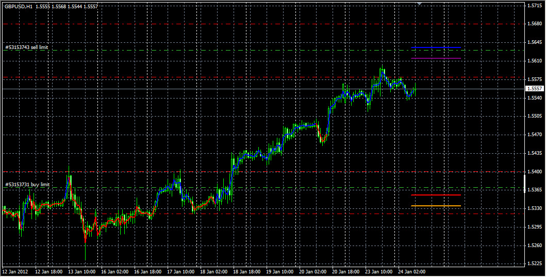The height and width of the screenshot is (277, 546).
Task: Click the 1.5365 price axis label
Action: click(535, 190)
